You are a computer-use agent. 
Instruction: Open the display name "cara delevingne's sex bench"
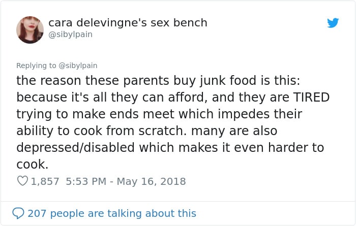pyautogui.click(x=128, y=23)
